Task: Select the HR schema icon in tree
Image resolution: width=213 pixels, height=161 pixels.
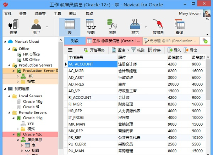Action: pyautogui.click(x=23, y=76)
